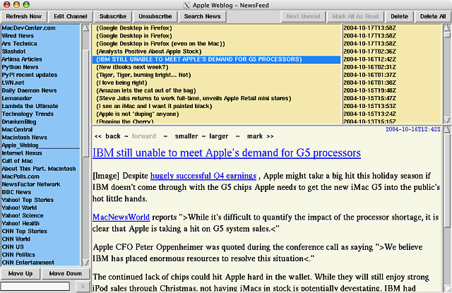
Task: Click Unsubscribe in the toolbar
Action: click(x=155, y=16)
